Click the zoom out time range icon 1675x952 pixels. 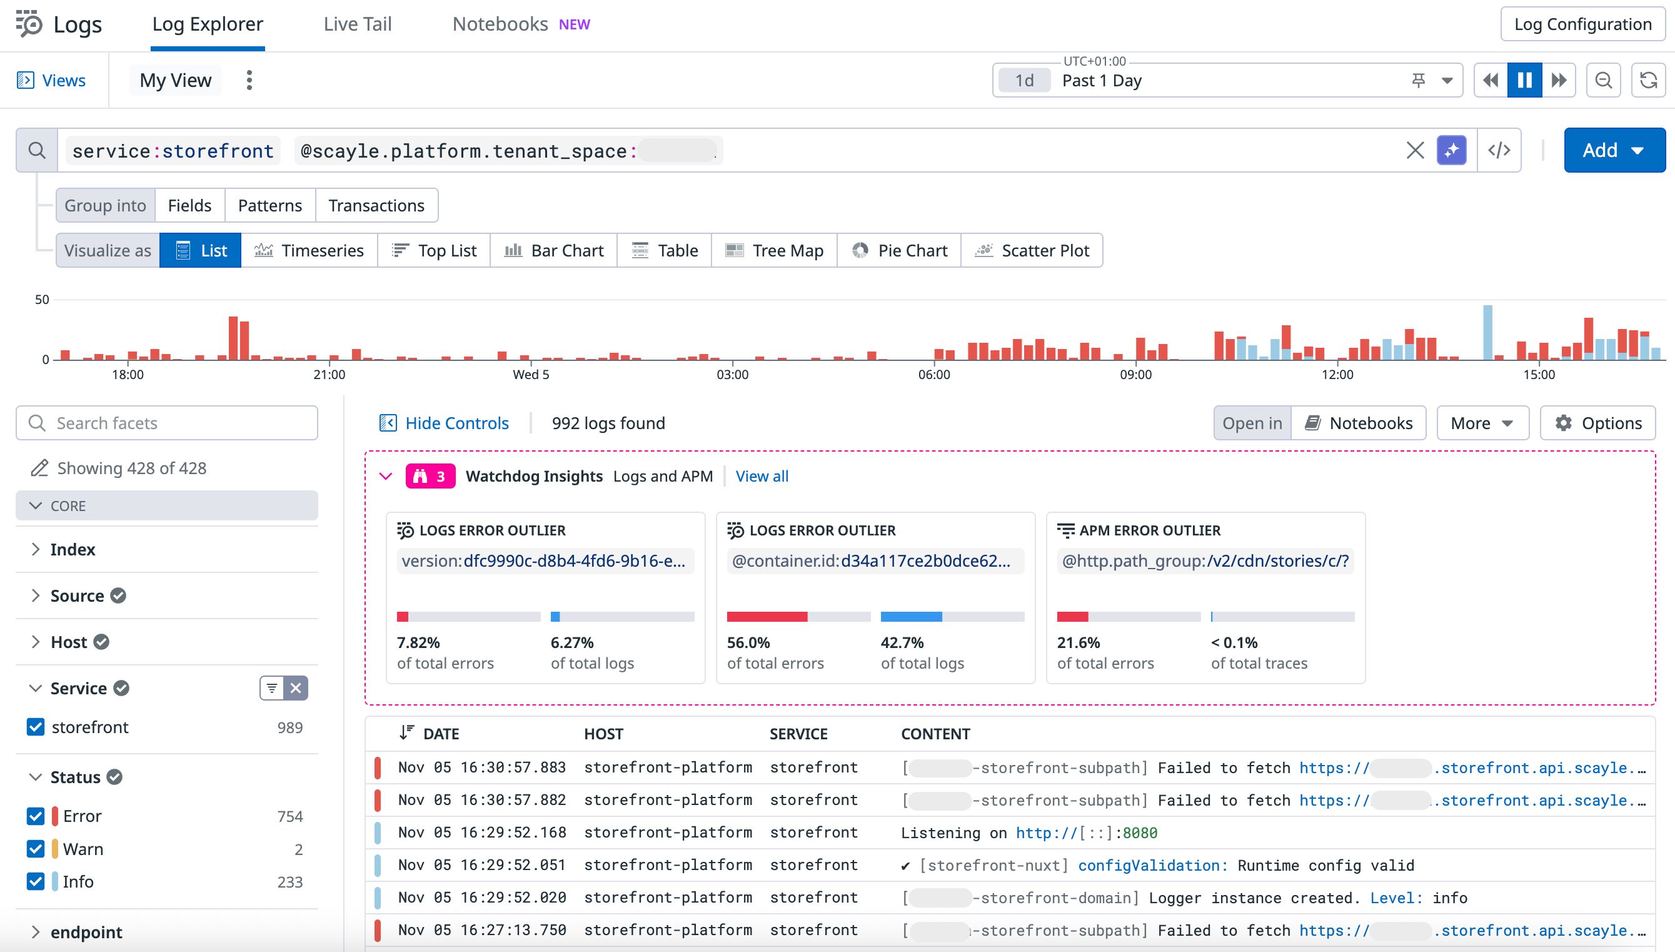pyautogui.click(x=1603, y=81)
